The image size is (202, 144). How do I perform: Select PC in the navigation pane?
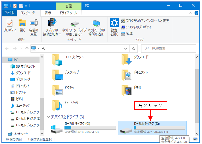click(20, 60)
